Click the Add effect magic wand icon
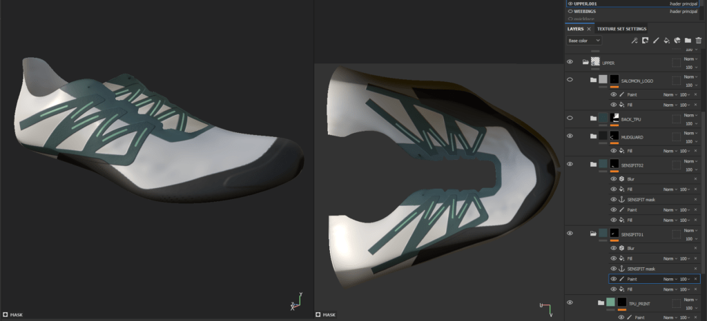The image size is (707, 321). [634, 41]
